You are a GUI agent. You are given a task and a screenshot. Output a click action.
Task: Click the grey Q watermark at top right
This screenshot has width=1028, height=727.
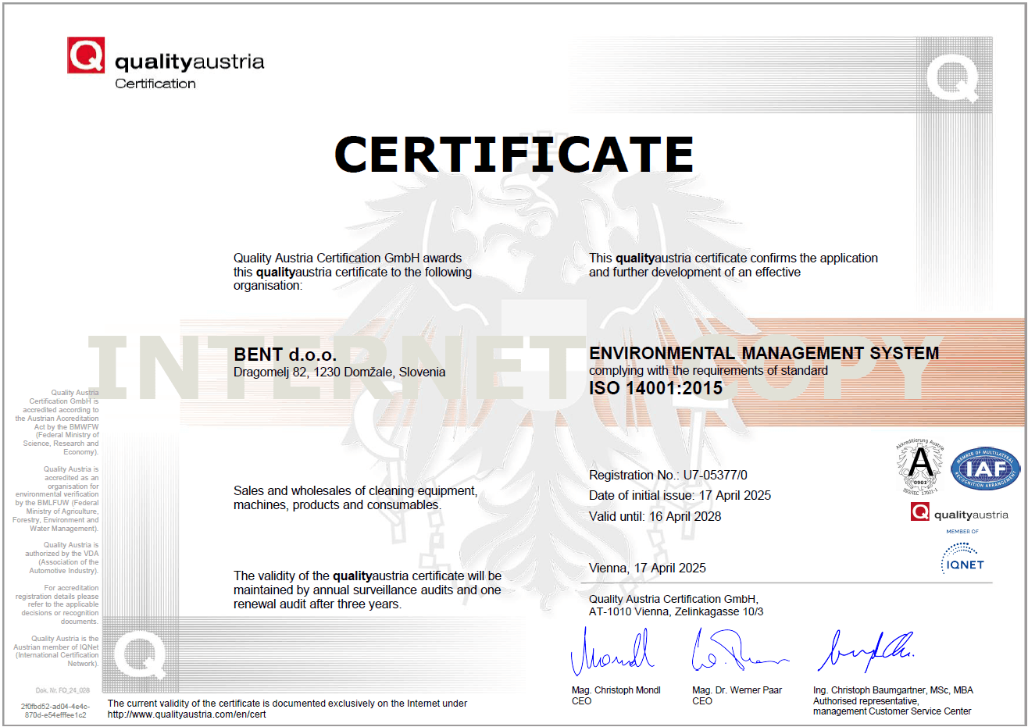953,78
